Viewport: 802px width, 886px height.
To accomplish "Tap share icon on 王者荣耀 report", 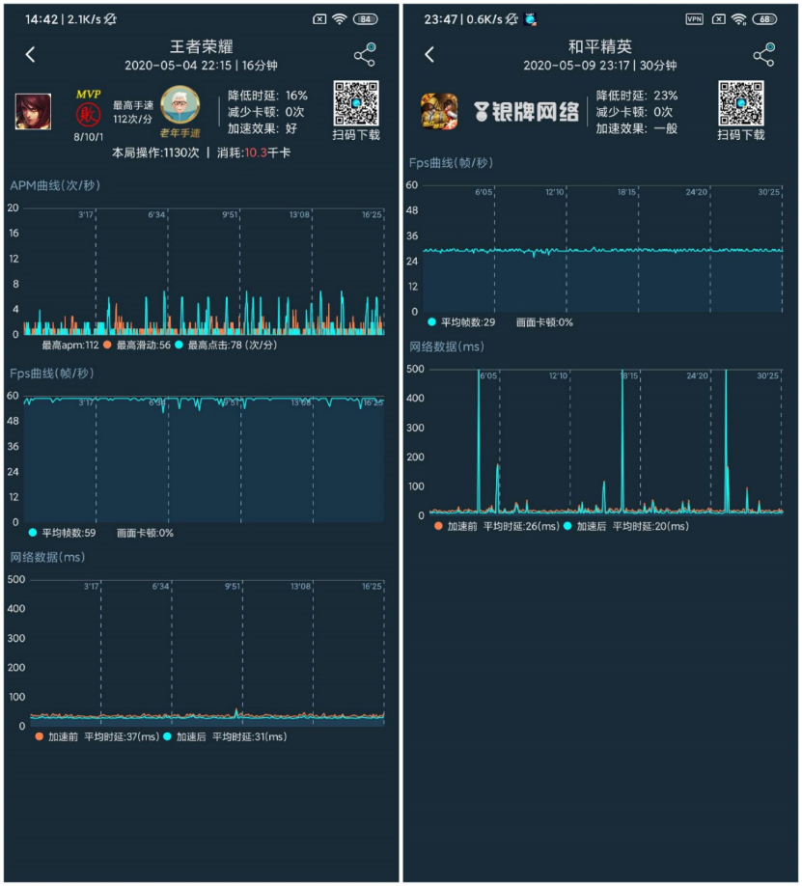I will click(x=364, y=55).
